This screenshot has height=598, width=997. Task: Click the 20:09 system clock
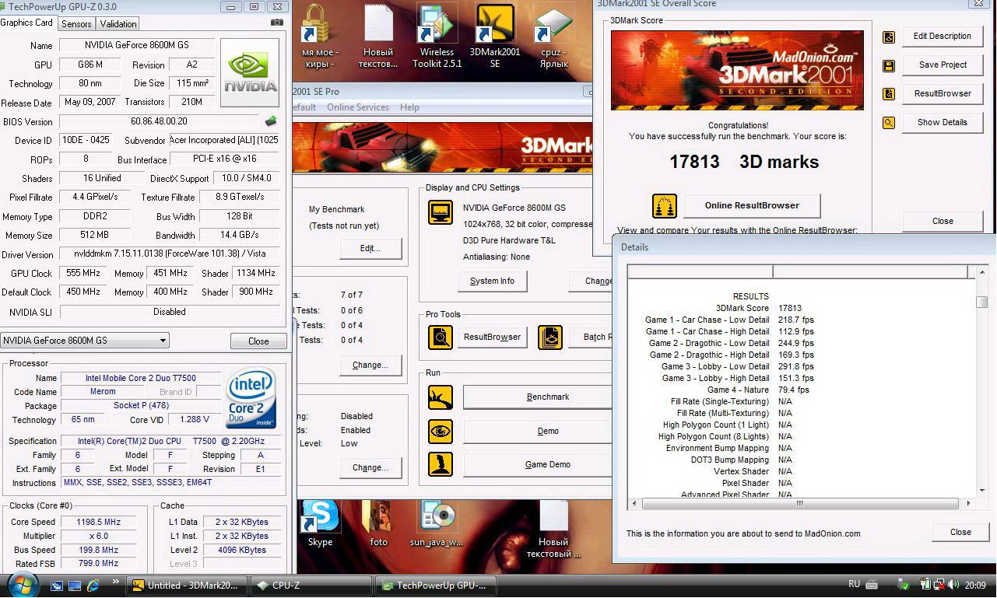[974, 585]
